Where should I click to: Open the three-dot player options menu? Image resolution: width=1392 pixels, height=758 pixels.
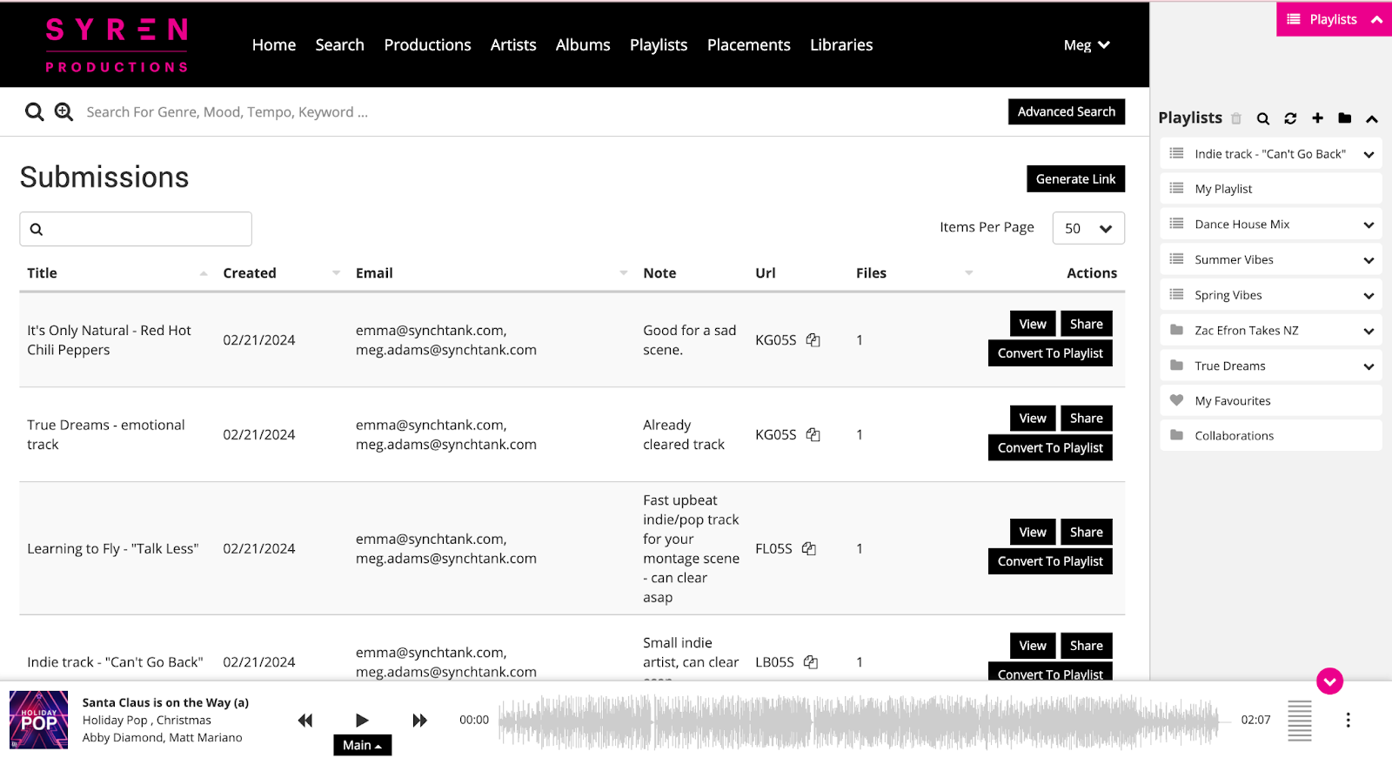coord(1348,720)
